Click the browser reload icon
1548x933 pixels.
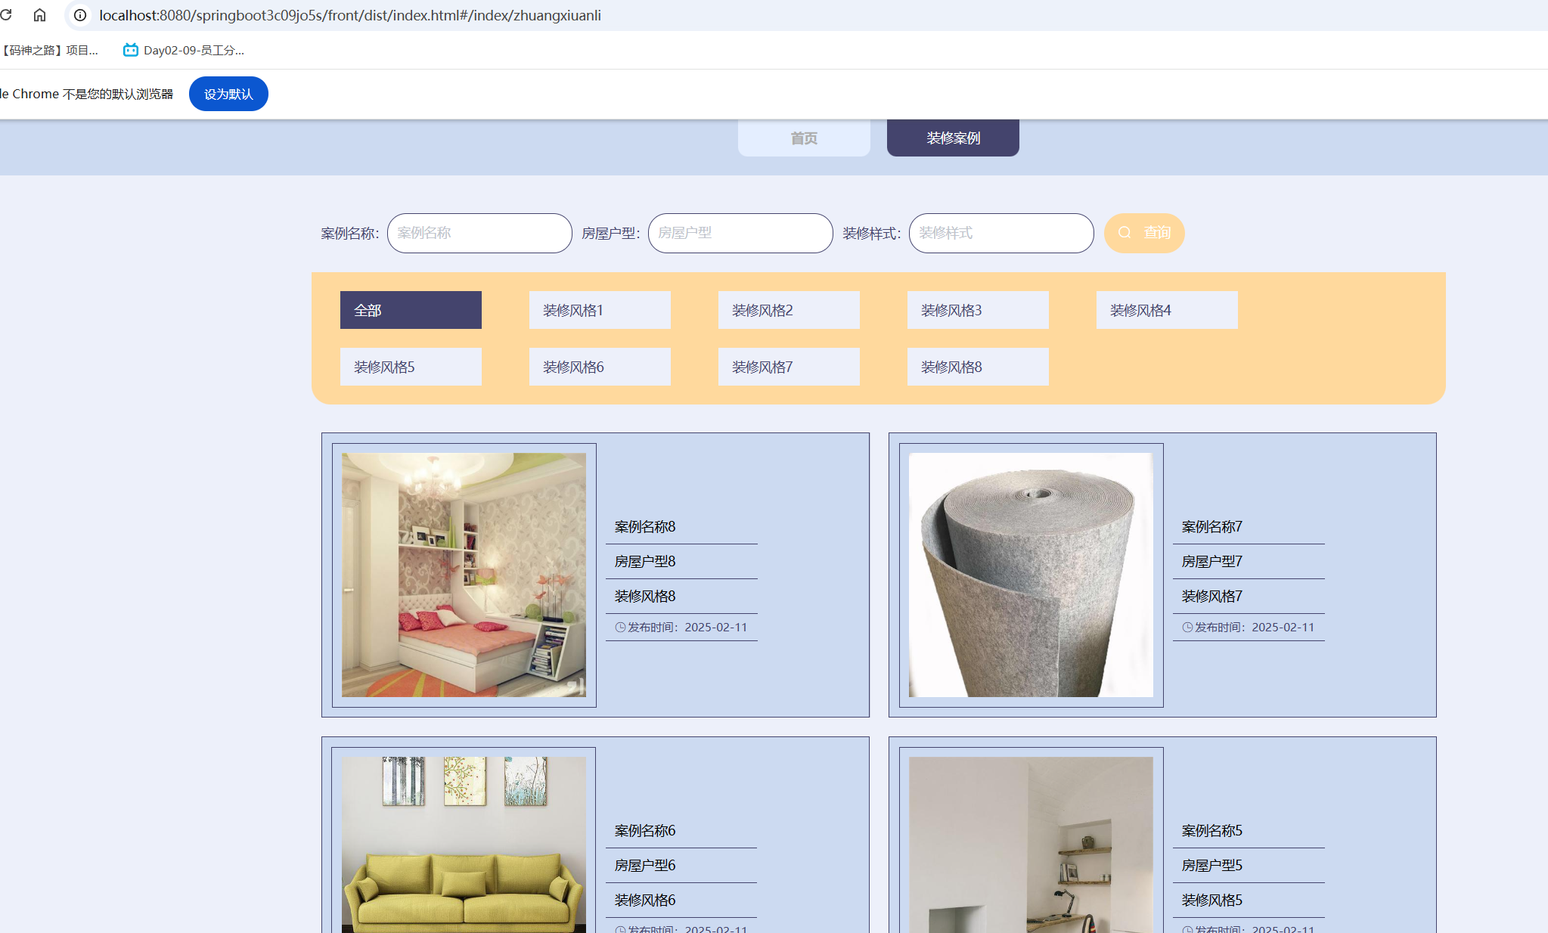pos(6,15)
